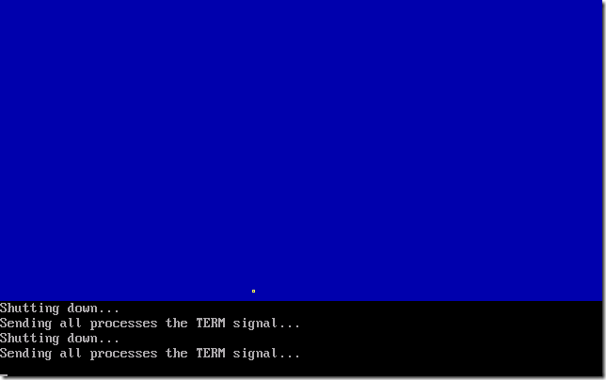Click "signal..." in the last Sending line
The height and width of the screenshot is (380, 606).
click(266, 354)
